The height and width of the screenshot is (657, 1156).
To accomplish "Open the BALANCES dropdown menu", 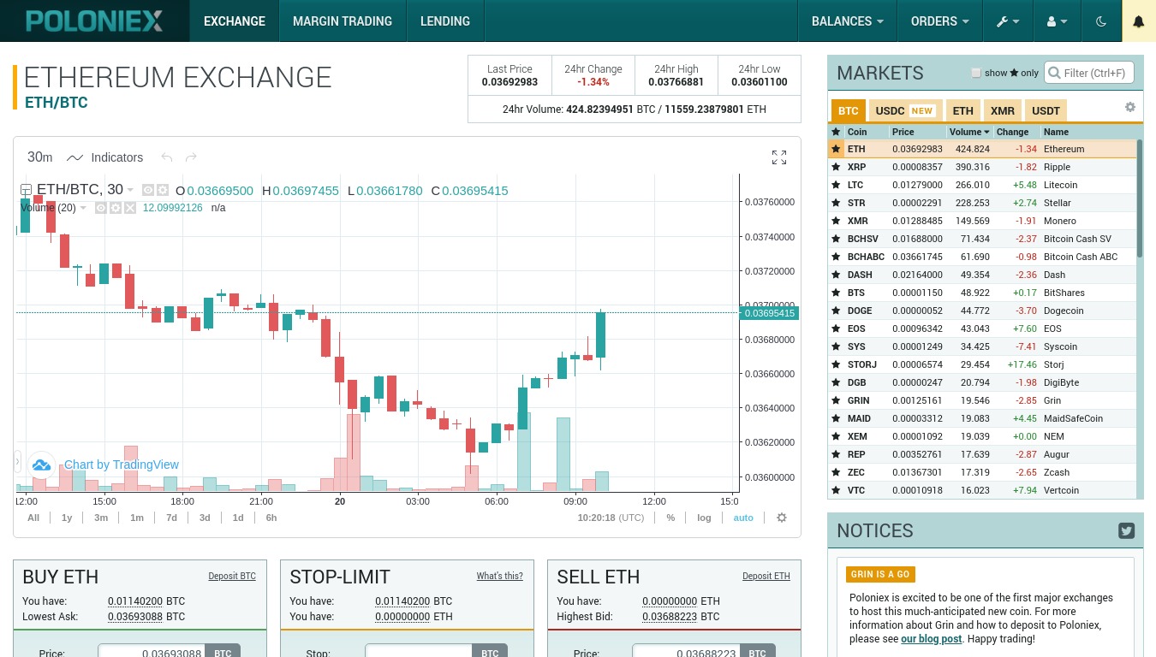I will pos(847,21).
